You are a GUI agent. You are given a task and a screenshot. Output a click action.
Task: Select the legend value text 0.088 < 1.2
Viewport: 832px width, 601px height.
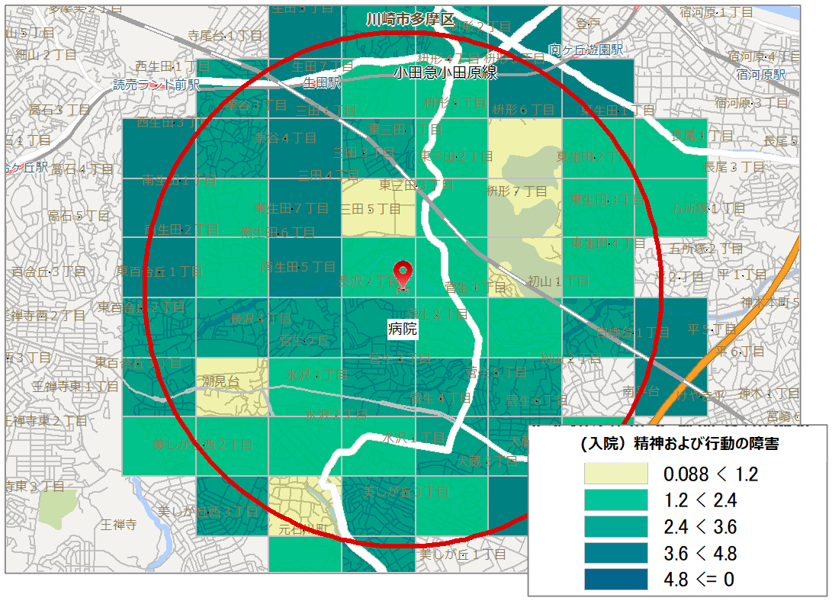(x=711, y=474)
